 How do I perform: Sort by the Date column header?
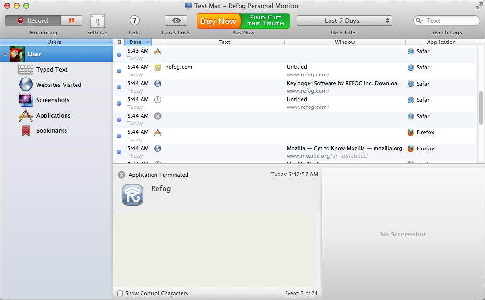[x=138, y=42]
